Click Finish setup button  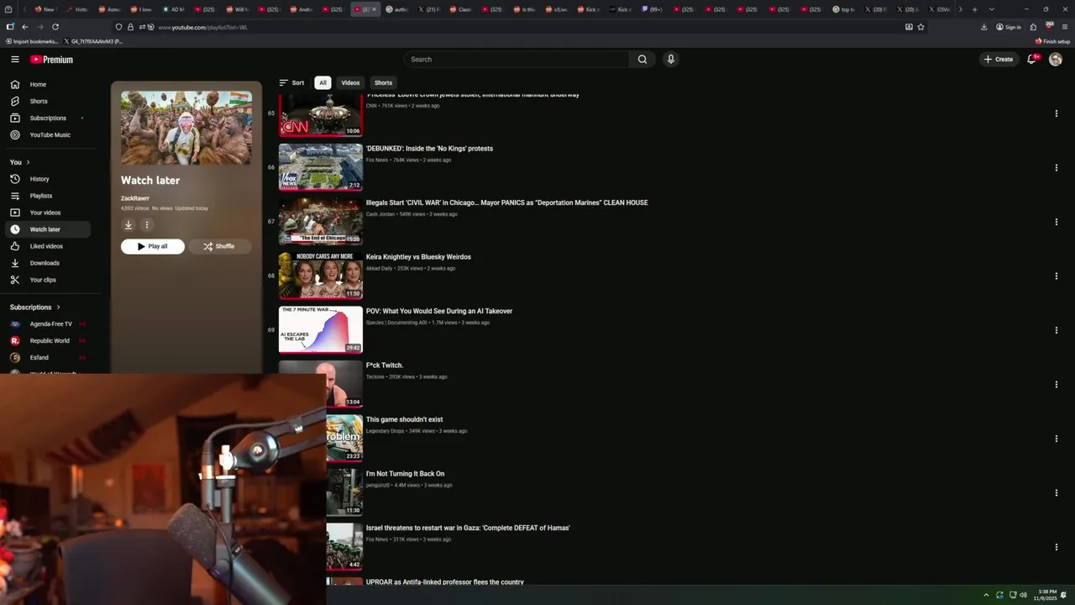pos(1052,41)
